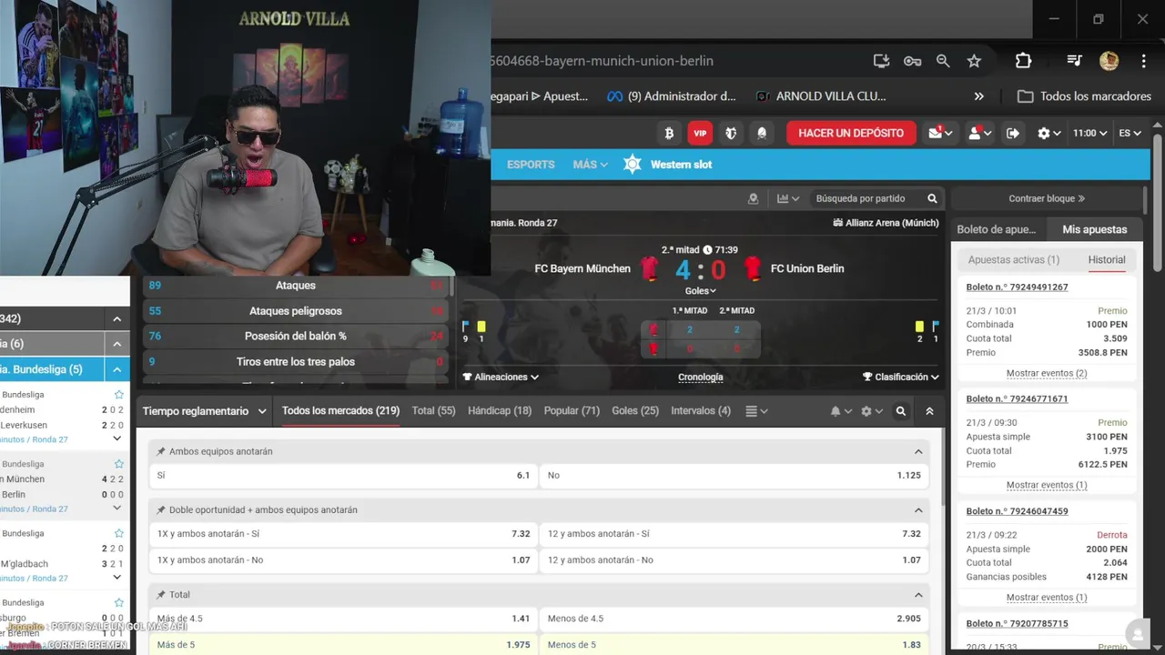The width and height of the screenshot is (1165, 655).
Task: Expand the Clasificación section
Action: [x=900, y=377]
